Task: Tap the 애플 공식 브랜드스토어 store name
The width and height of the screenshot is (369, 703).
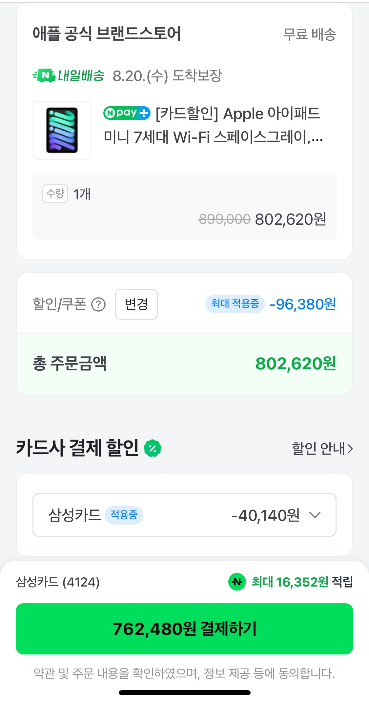Action: 107,34
